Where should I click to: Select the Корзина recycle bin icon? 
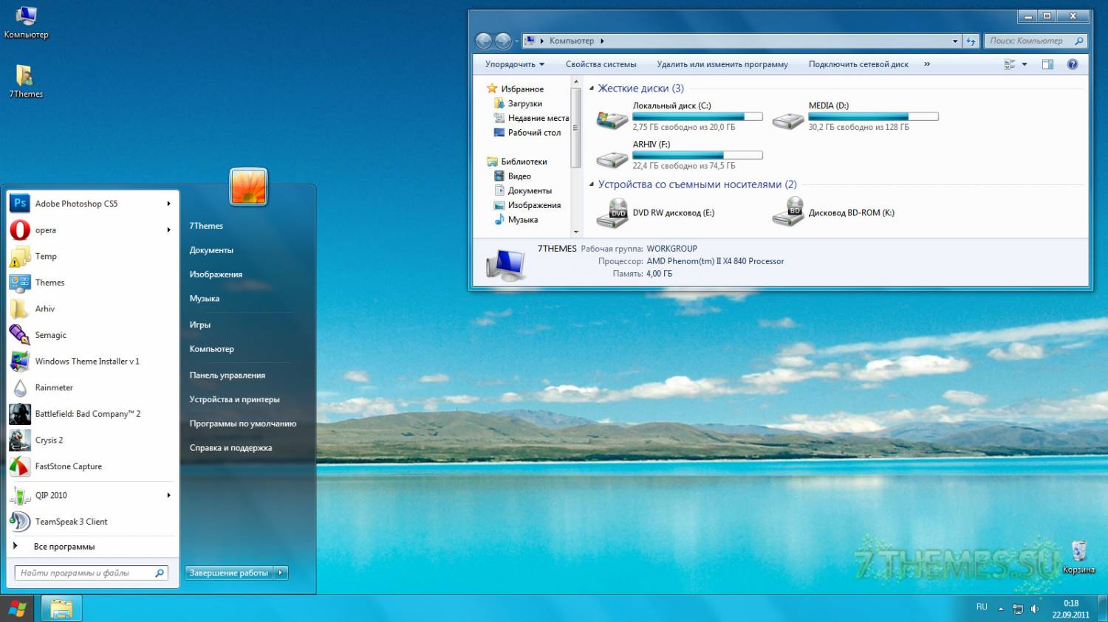click(1078, 556)
